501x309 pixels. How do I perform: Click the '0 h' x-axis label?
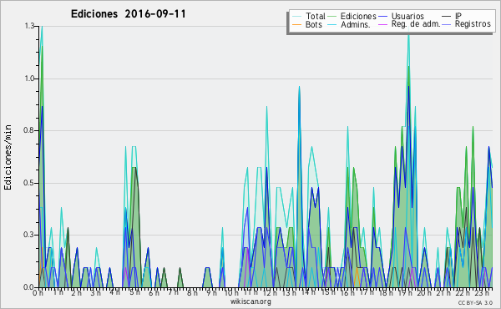tap(38, 293)
